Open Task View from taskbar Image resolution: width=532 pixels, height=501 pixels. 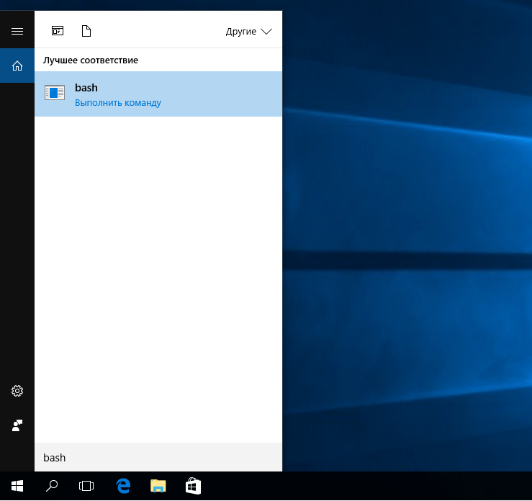pos(86,486)
